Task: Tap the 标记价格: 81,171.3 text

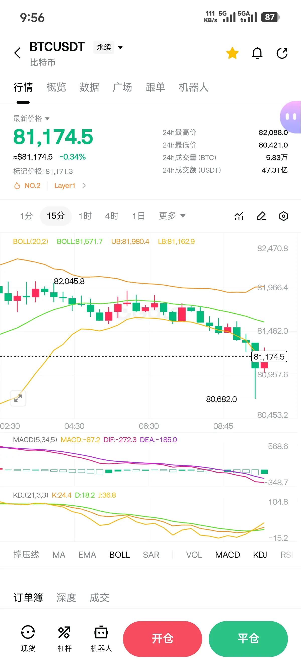Action: [x=43, y=171]
